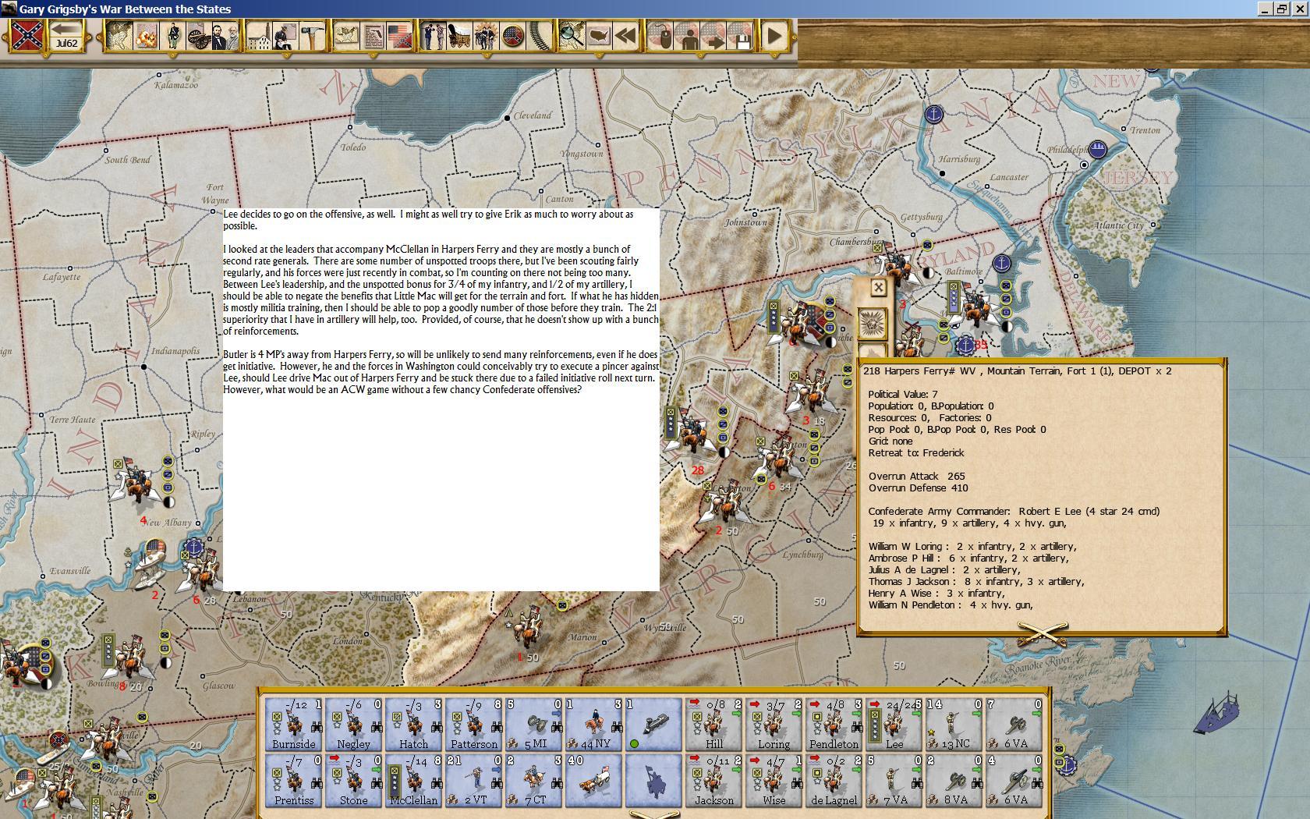Click the railroad track toolbar icon

tap(539, 36)
